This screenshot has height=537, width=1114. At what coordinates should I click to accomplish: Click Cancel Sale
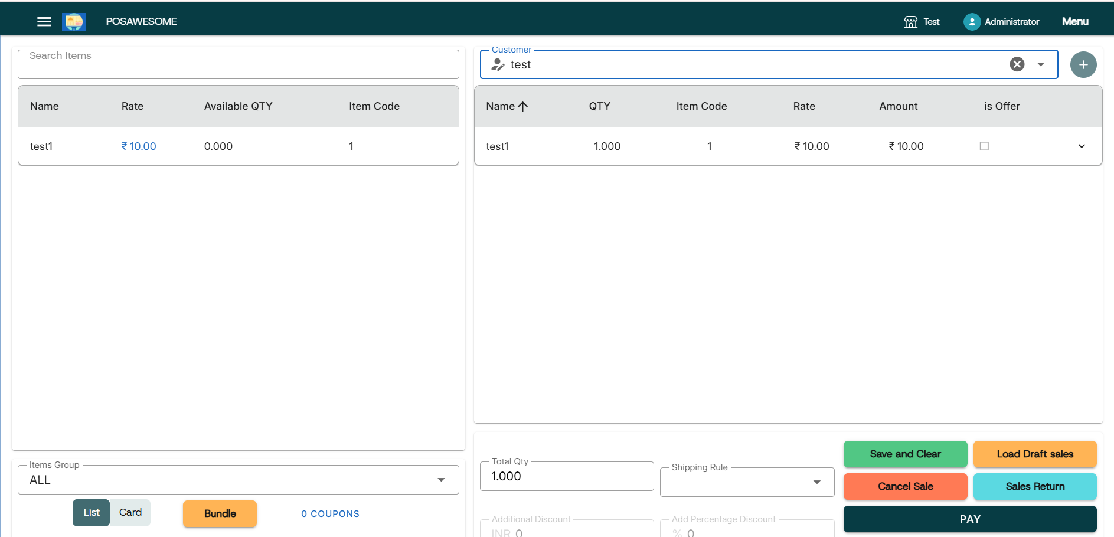905,486
